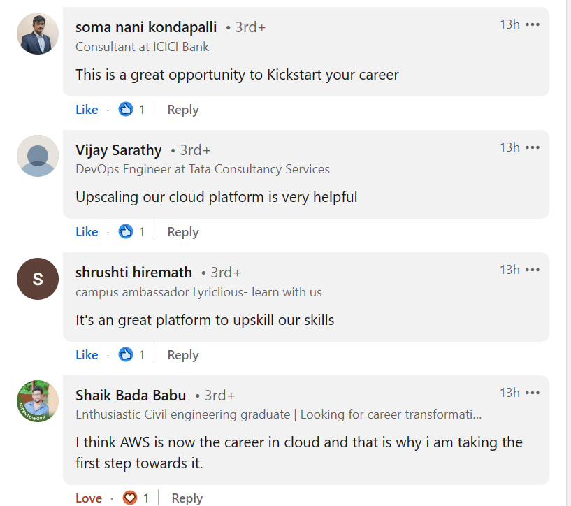Viewport: 571px width, 506px height.
Task: Click Vijay Sarathy's default avatar picture
Action: (x=38, y=156)
